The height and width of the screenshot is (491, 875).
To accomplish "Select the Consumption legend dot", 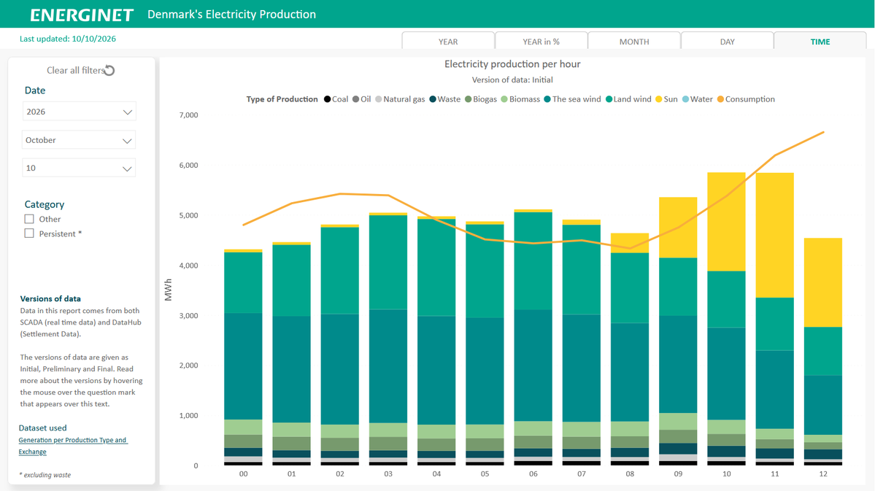I will point(720,99).
